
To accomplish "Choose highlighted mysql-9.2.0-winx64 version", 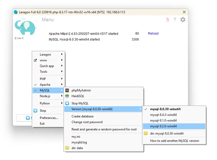I will [174, 126].
